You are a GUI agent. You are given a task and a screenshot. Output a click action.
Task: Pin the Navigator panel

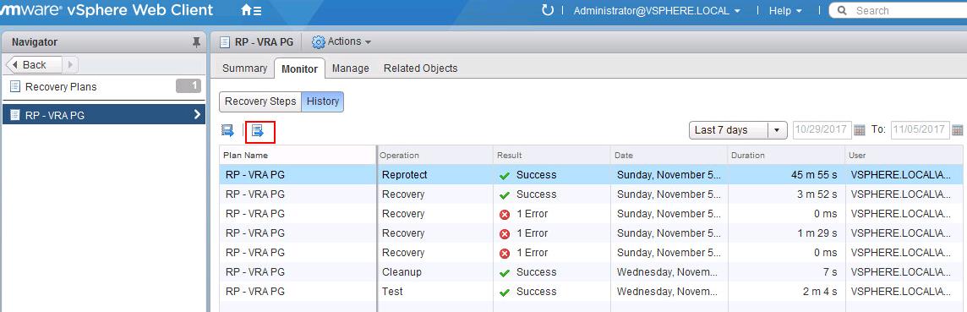click(x=196, y=42)
